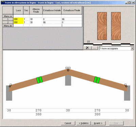Click Estradosso Iniziale cell of row 2
Screen dimensions: 136x127
click(x=52, y=22)
